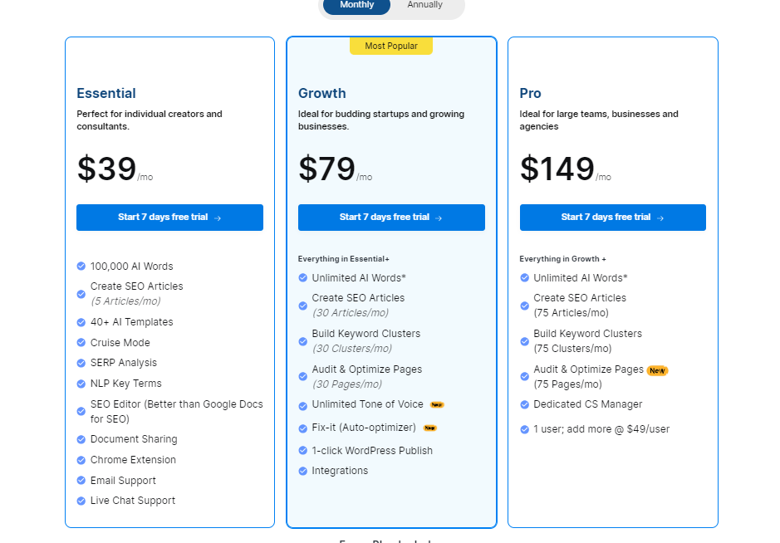Viewport: 780px width, 543px height.
Task: Click the Most Popular badge
Action: (391, 46)
